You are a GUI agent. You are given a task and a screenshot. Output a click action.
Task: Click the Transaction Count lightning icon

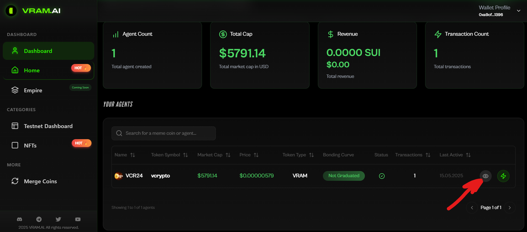tap(438, 34)
